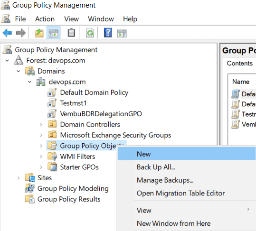256x231 pixels.
Task: Click the Group Policy Objects folder icon
Action: tap(52, 146)
